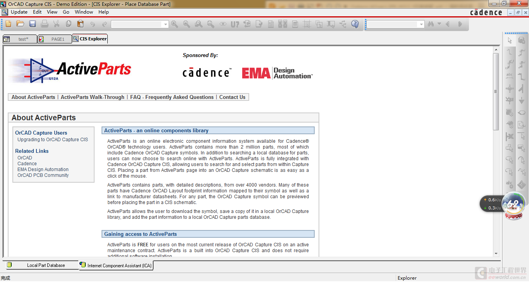Click the Bill of Materials icon
Viewport: 529px width, 282px height.
pyautogui.click(x=295, y=24)
